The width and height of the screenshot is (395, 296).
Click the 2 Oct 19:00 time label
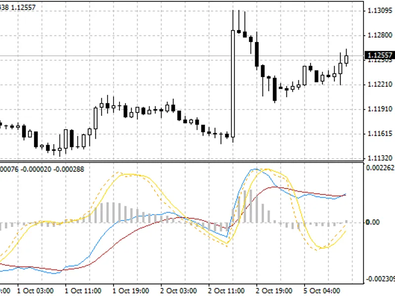[x=274, y=291]
